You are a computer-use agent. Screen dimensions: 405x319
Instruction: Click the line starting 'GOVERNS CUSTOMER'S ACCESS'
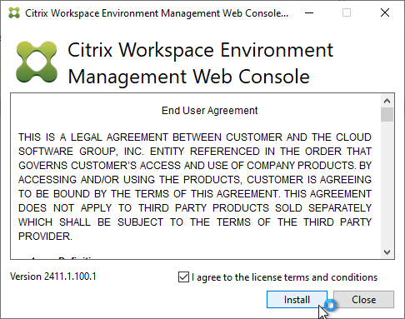point(195,166)
